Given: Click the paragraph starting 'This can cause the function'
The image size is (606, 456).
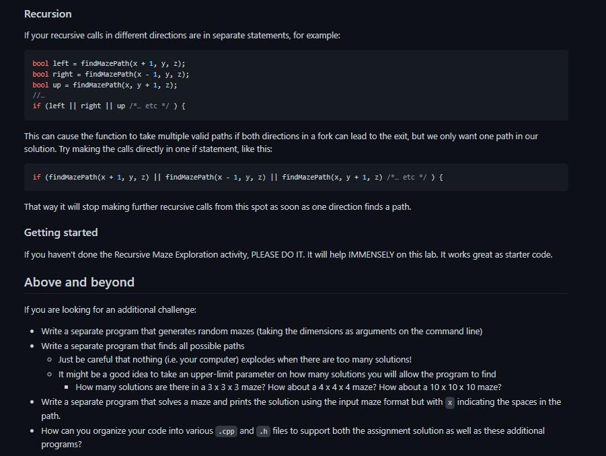Looking at the screenshot, I should 281,142.
